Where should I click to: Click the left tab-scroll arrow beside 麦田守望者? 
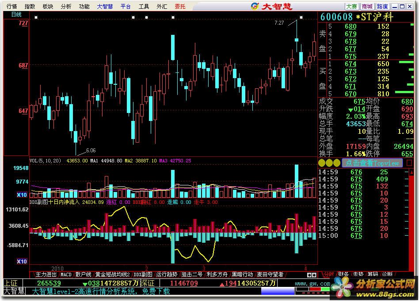tap(309, 275)
